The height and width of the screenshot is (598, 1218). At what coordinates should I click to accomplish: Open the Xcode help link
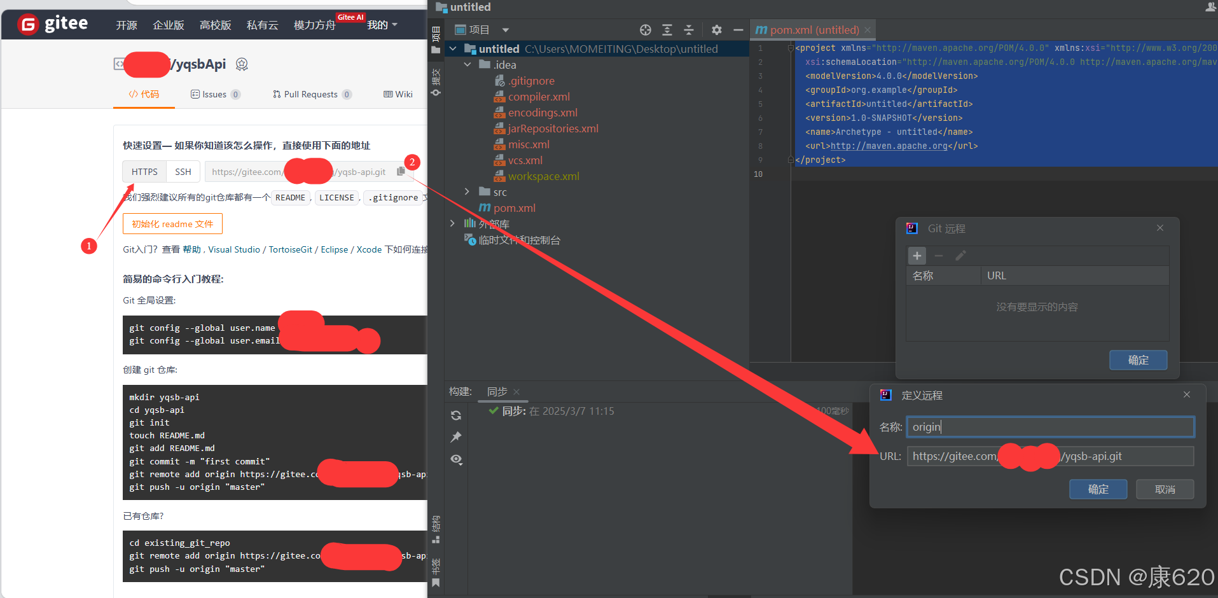(x=369, y=249)
